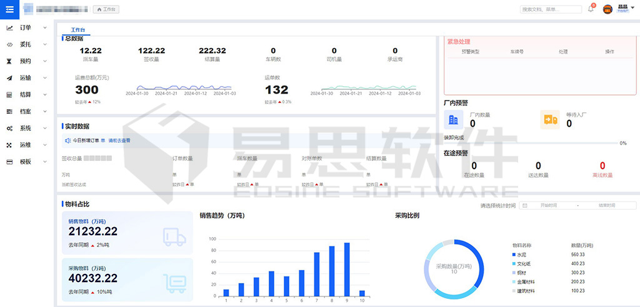Expand the 运输 sidebar menu chevron
640x307 pixels.
pyautogui.click(x=45, y=78)
